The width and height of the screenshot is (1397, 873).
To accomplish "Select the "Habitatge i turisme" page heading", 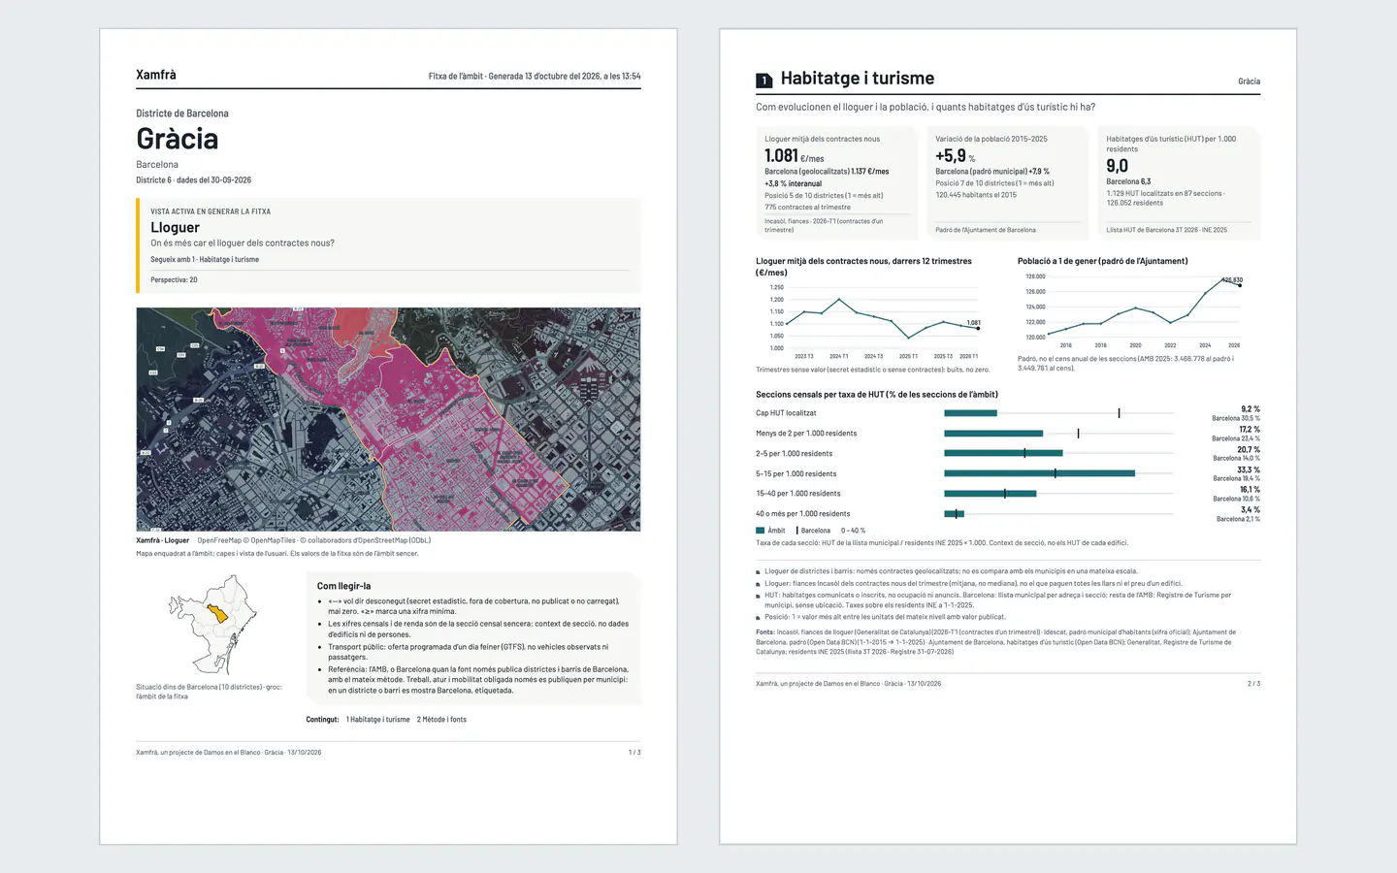I will (x=858, y=79).
